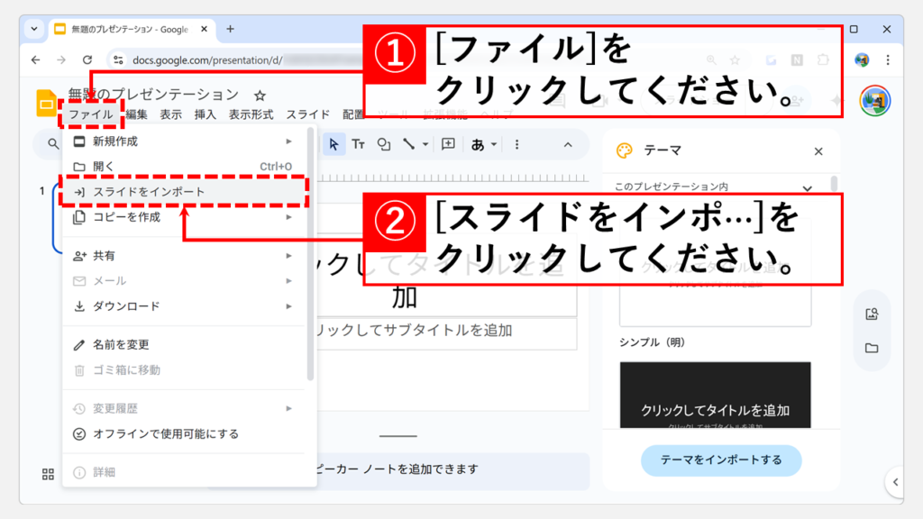Choose 新規作成 from File menu
The image size is (923, 519).
pyautogui.click(x=184, y=141)
